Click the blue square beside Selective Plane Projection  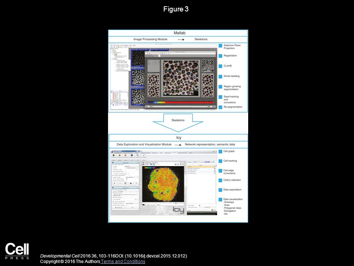point(221,46)
